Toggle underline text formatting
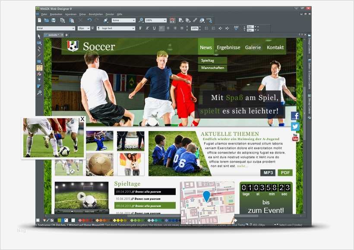 (154, 28)
